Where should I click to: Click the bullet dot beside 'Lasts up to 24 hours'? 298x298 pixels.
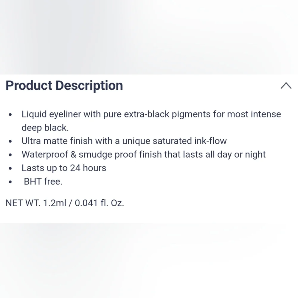pos(10,168)
